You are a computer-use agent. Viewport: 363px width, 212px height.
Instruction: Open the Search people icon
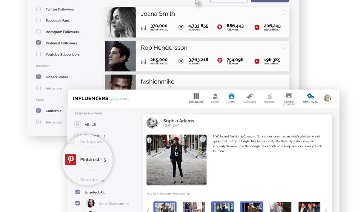point(215,96)
